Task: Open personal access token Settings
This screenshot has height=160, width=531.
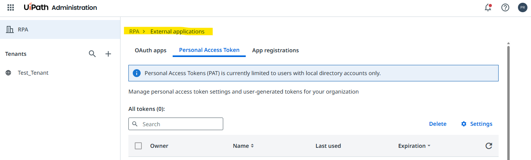Action: click(476, 124)
